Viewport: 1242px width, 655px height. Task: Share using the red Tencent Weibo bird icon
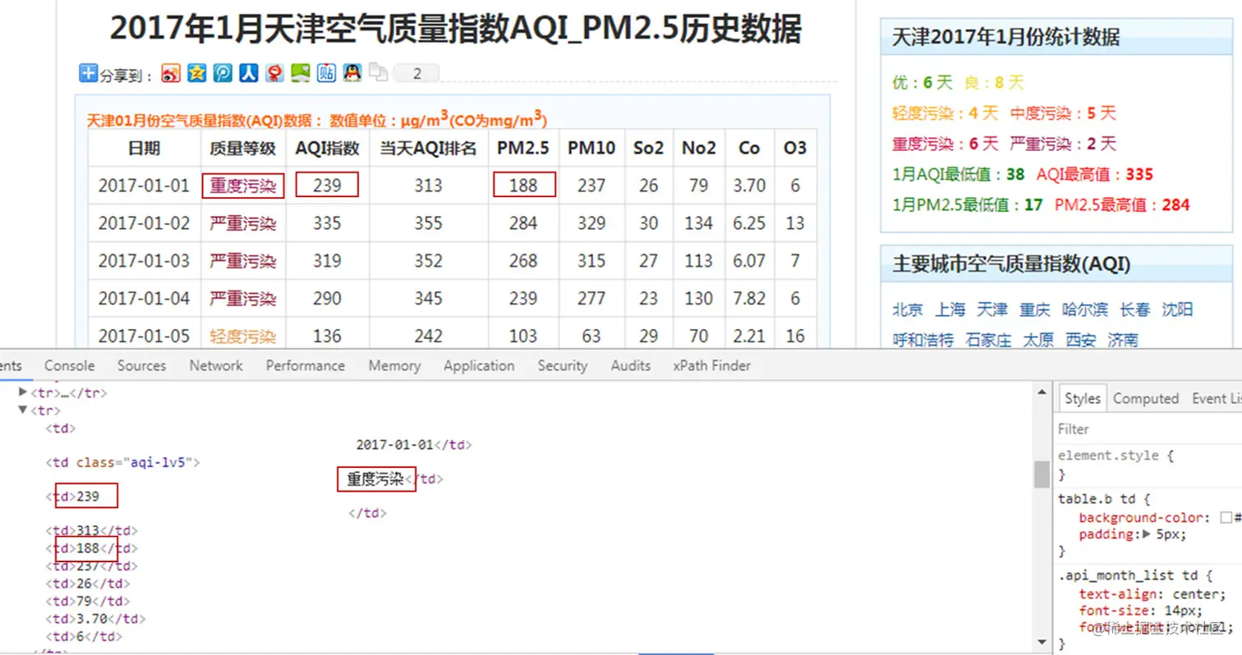click(x=275, y=73)
